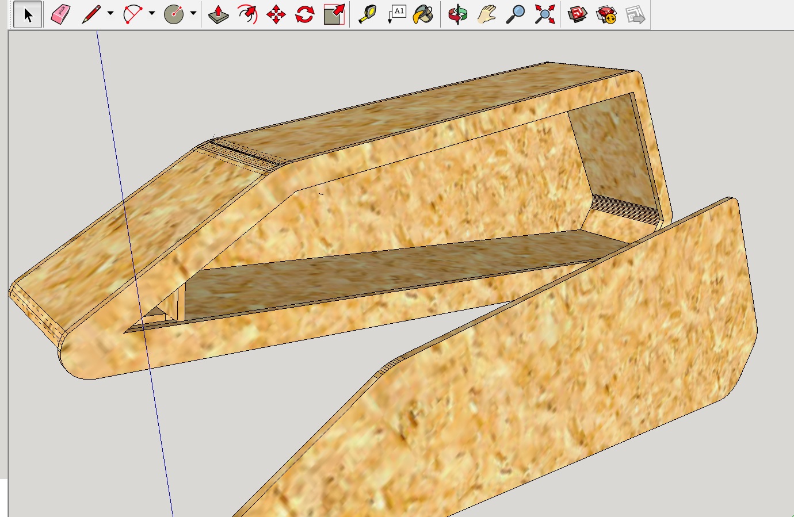
Task: Click the grayed-out Send to LayOut icon
Action: tap(635, 14)
